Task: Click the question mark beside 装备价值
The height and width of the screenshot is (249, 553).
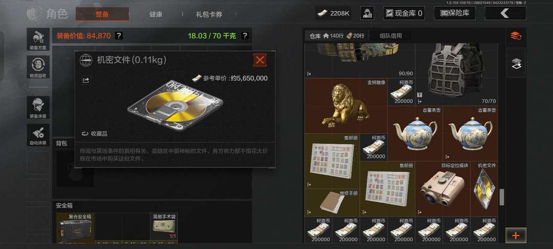Action: 119,36
